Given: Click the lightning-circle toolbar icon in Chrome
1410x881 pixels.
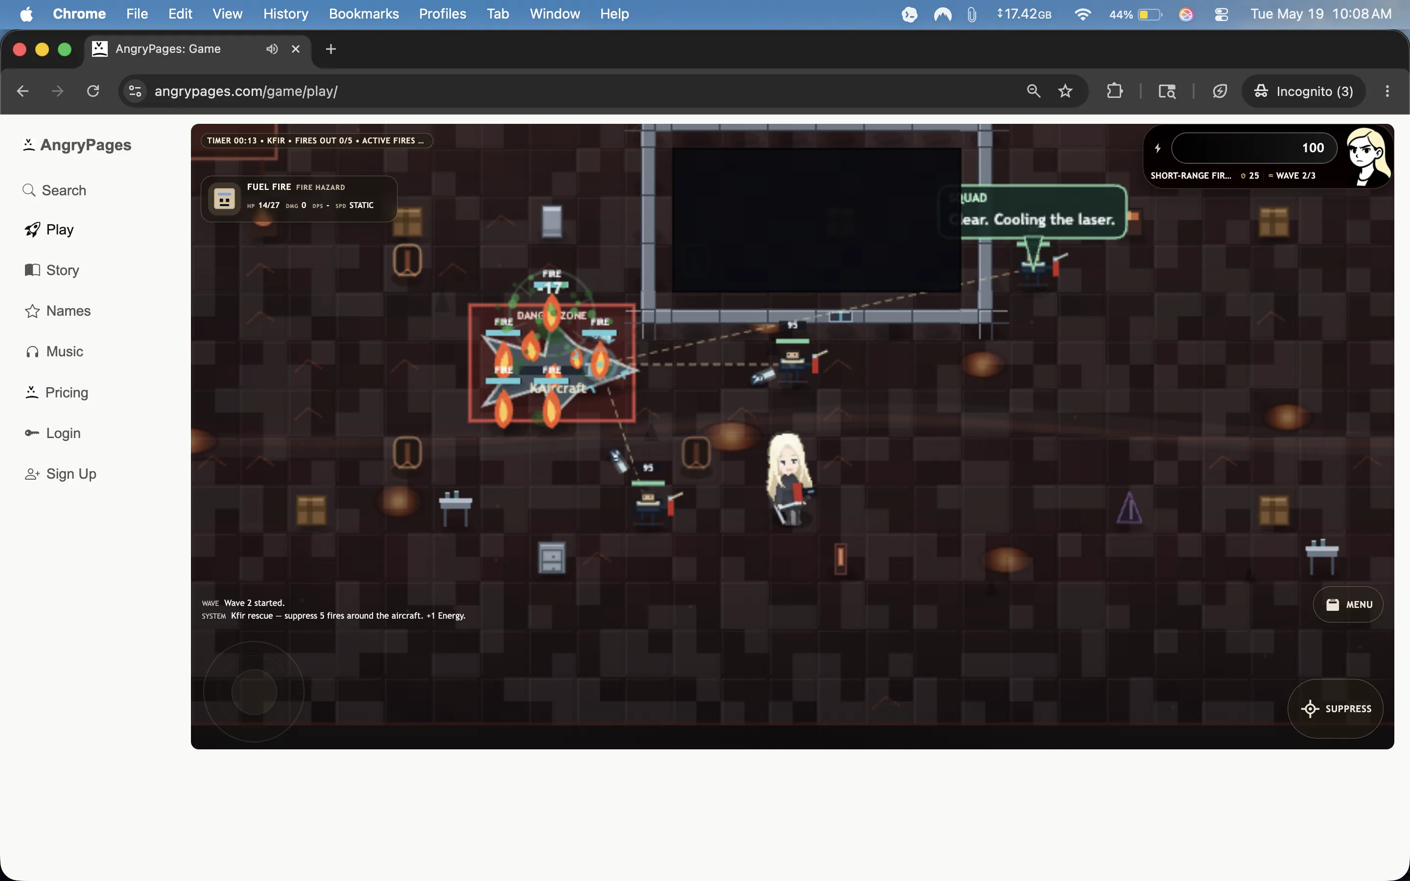Looking at the screenshot, I should point(1220,91).
